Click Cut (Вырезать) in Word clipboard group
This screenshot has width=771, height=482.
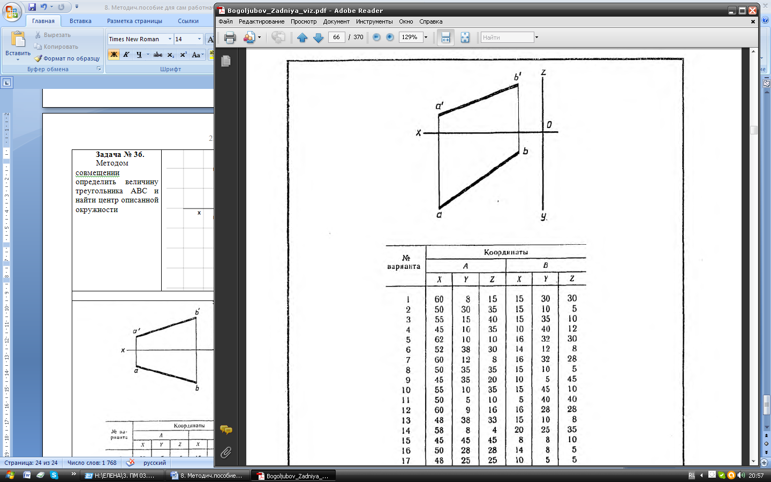coord(52,35)
